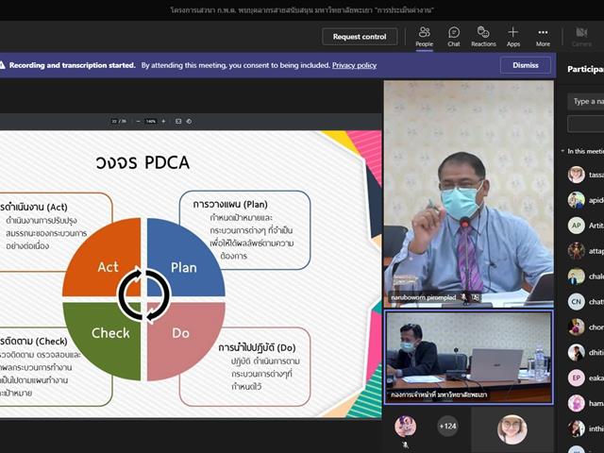Select the AP initials avatar for Artit
The width and height of the screenshot is (604, 453).
click(x=576, y=226)
